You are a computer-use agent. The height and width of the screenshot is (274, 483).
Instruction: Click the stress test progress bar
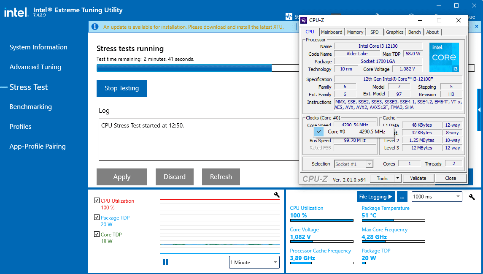286,68
